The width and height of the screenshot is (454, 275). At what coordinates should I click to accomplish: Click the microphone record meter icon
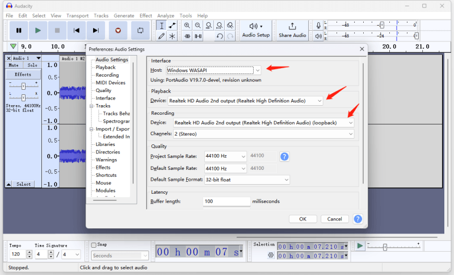[318, 26]
